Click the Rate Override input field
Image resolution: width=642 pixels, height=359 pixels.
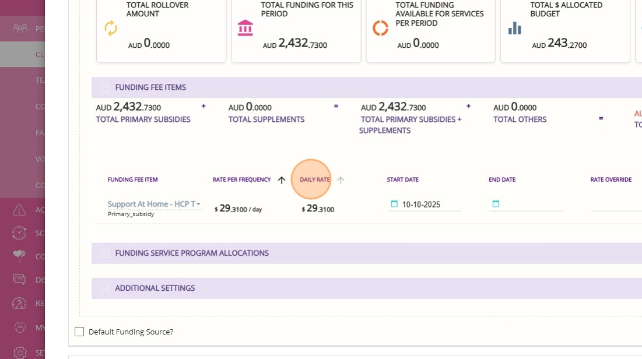pyautogui.click(x=615, y=205)
